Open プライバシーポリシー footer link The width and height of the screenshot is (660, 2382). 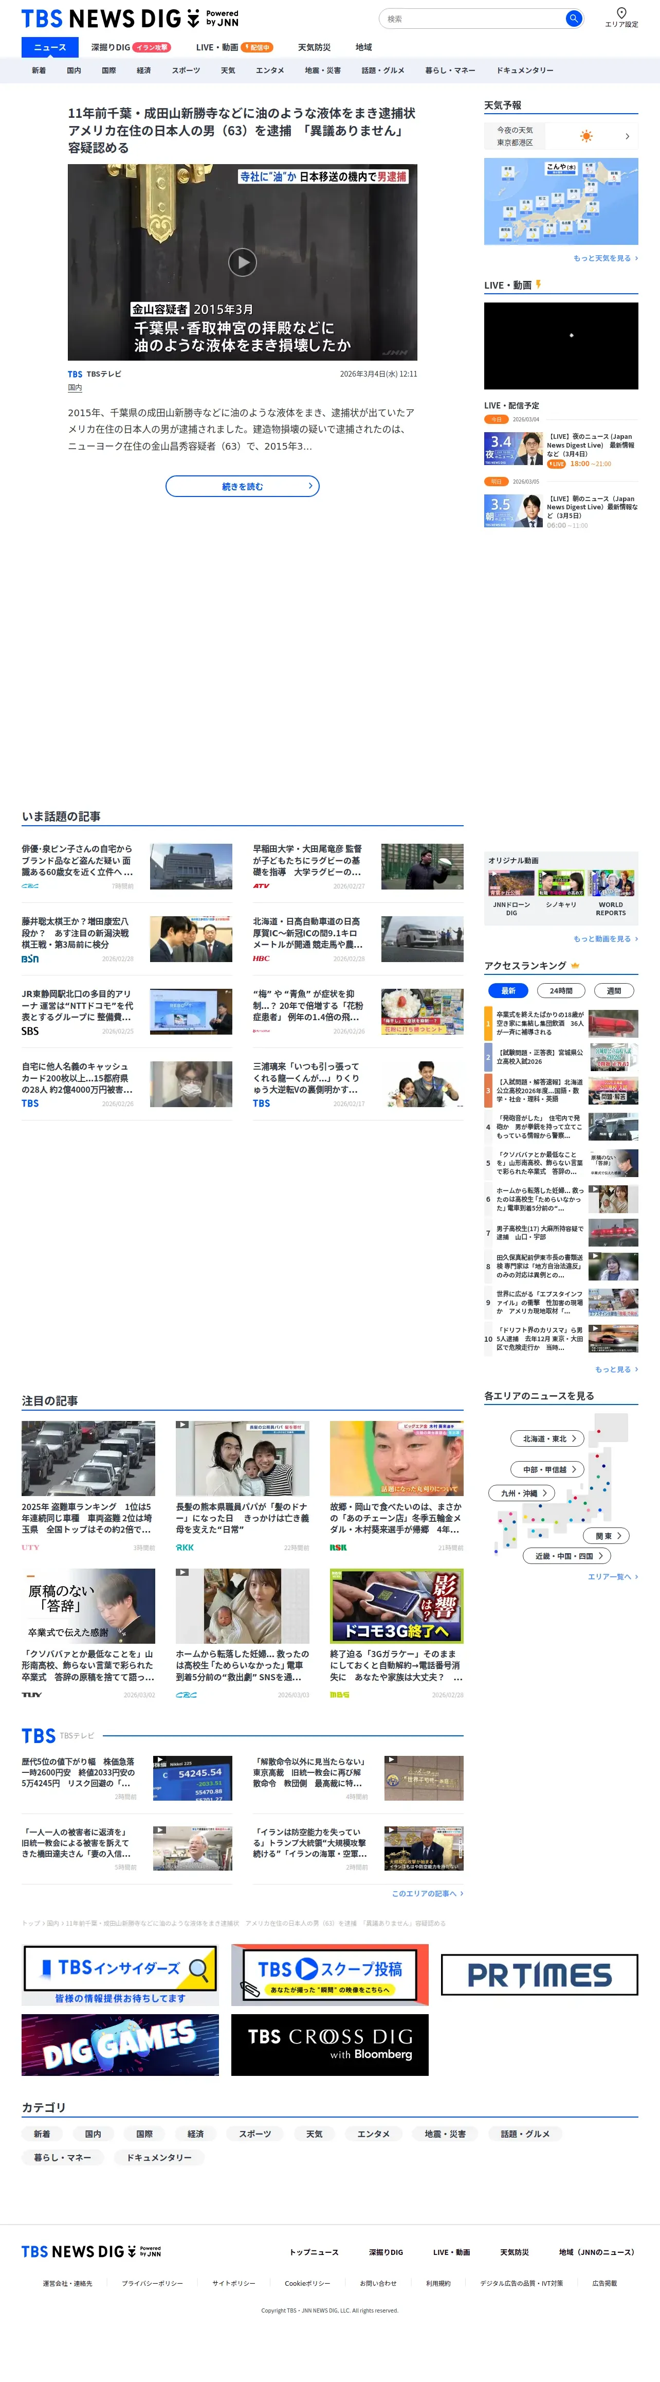click(153, 2283)
